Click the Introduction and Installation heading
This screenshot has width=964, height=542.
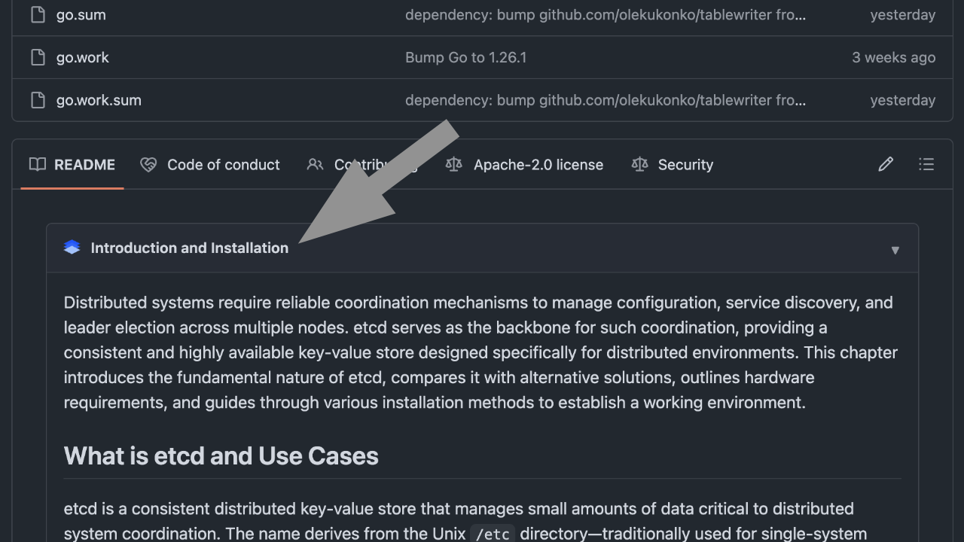(189, 248)
